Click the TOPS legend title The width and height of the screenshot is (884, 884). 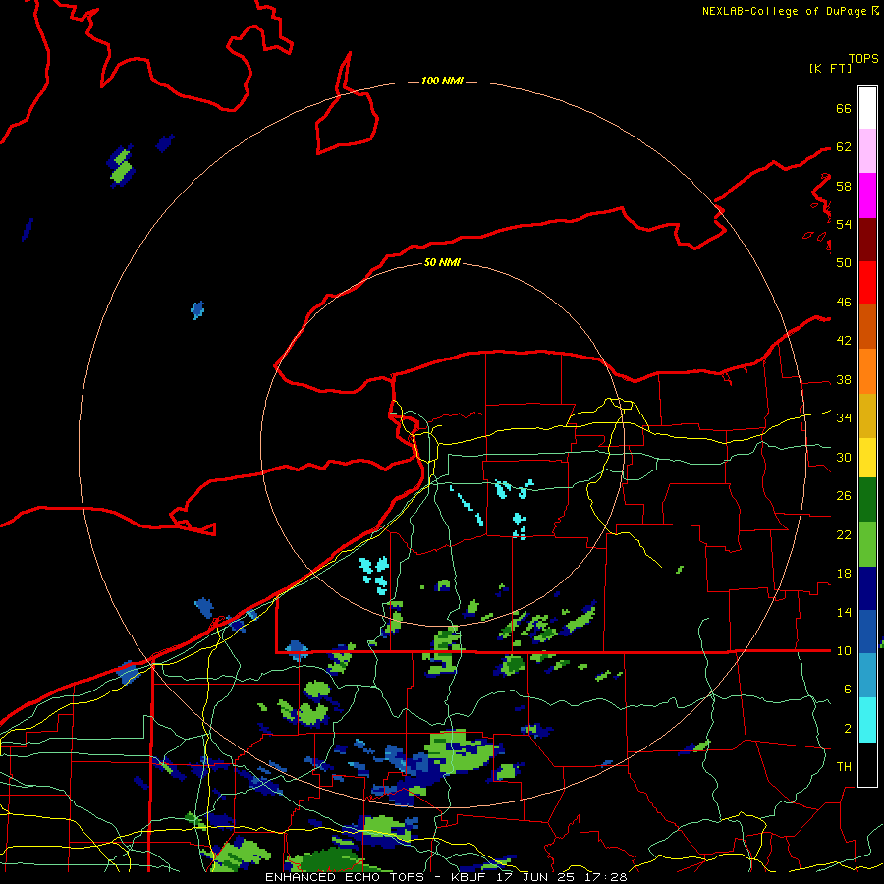[x=863, y=59]
